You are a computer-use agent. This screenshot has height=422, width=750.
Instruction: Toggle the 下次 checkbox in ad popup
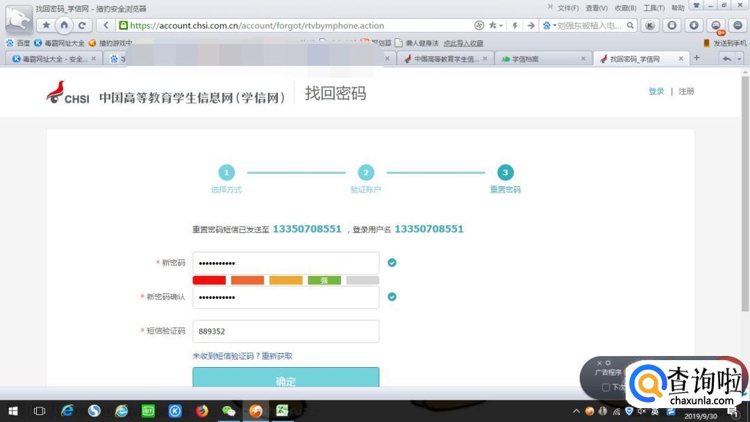tap(606, 387)
